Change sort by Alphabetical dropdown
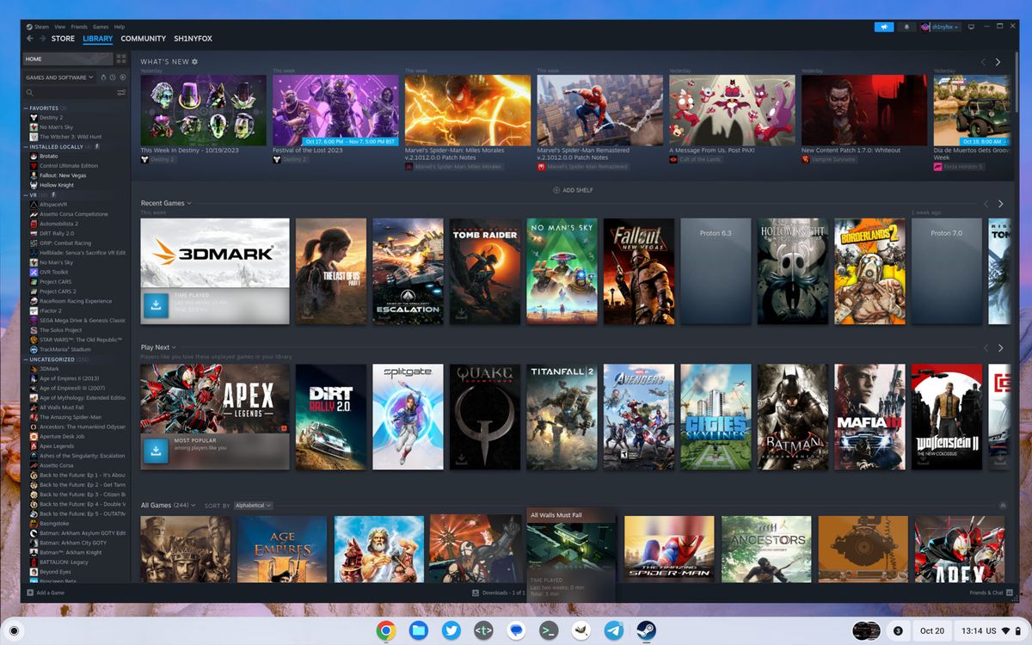 [x=253, y=506]
